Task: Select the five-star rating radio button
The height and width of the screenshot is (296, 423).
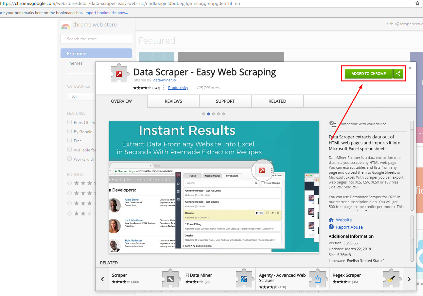Action: click(69, 183)
